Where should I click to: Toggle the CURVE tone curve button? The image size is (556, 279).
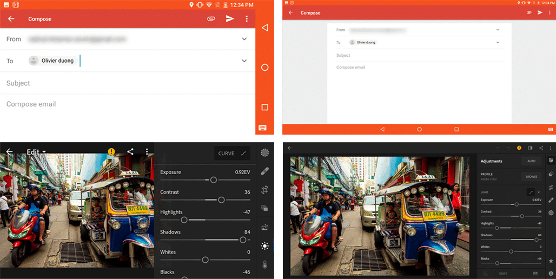(x=233, y=154)
